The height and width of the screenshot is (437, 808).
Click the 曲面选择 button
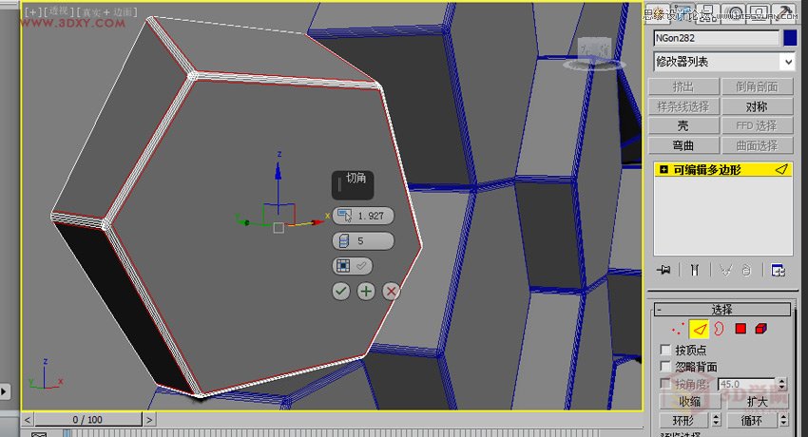(757, 145)
